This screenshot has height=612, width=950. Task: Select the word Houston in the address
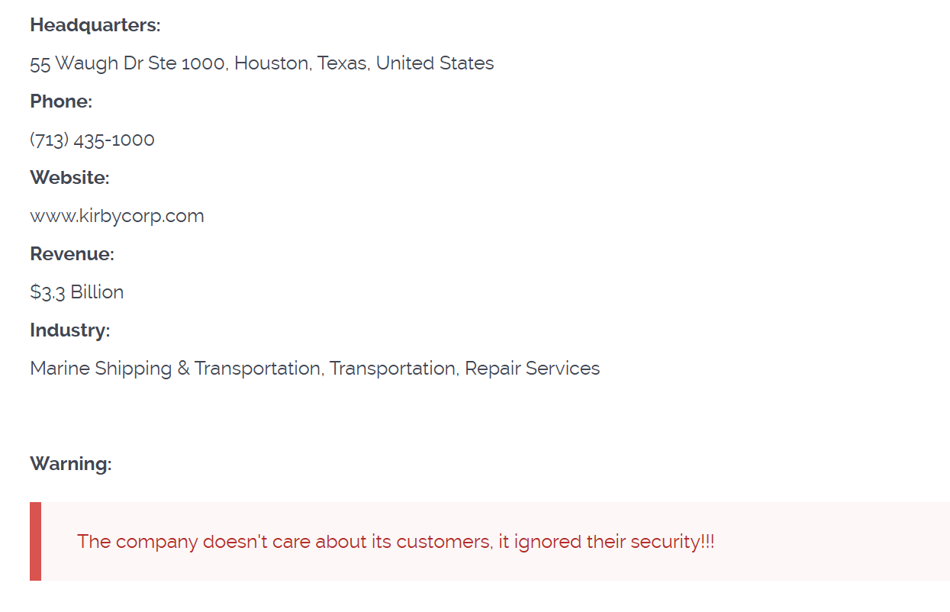pyautogui.click(x=272, y=63)
